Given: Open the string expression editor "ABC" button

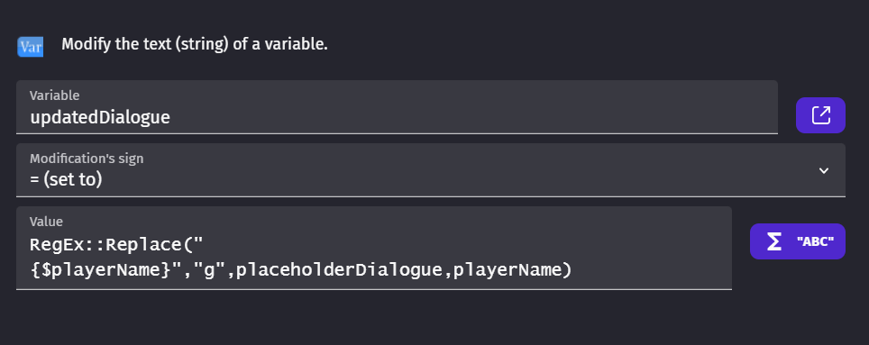Looking at the screenshot, I should tap(798, 241).
